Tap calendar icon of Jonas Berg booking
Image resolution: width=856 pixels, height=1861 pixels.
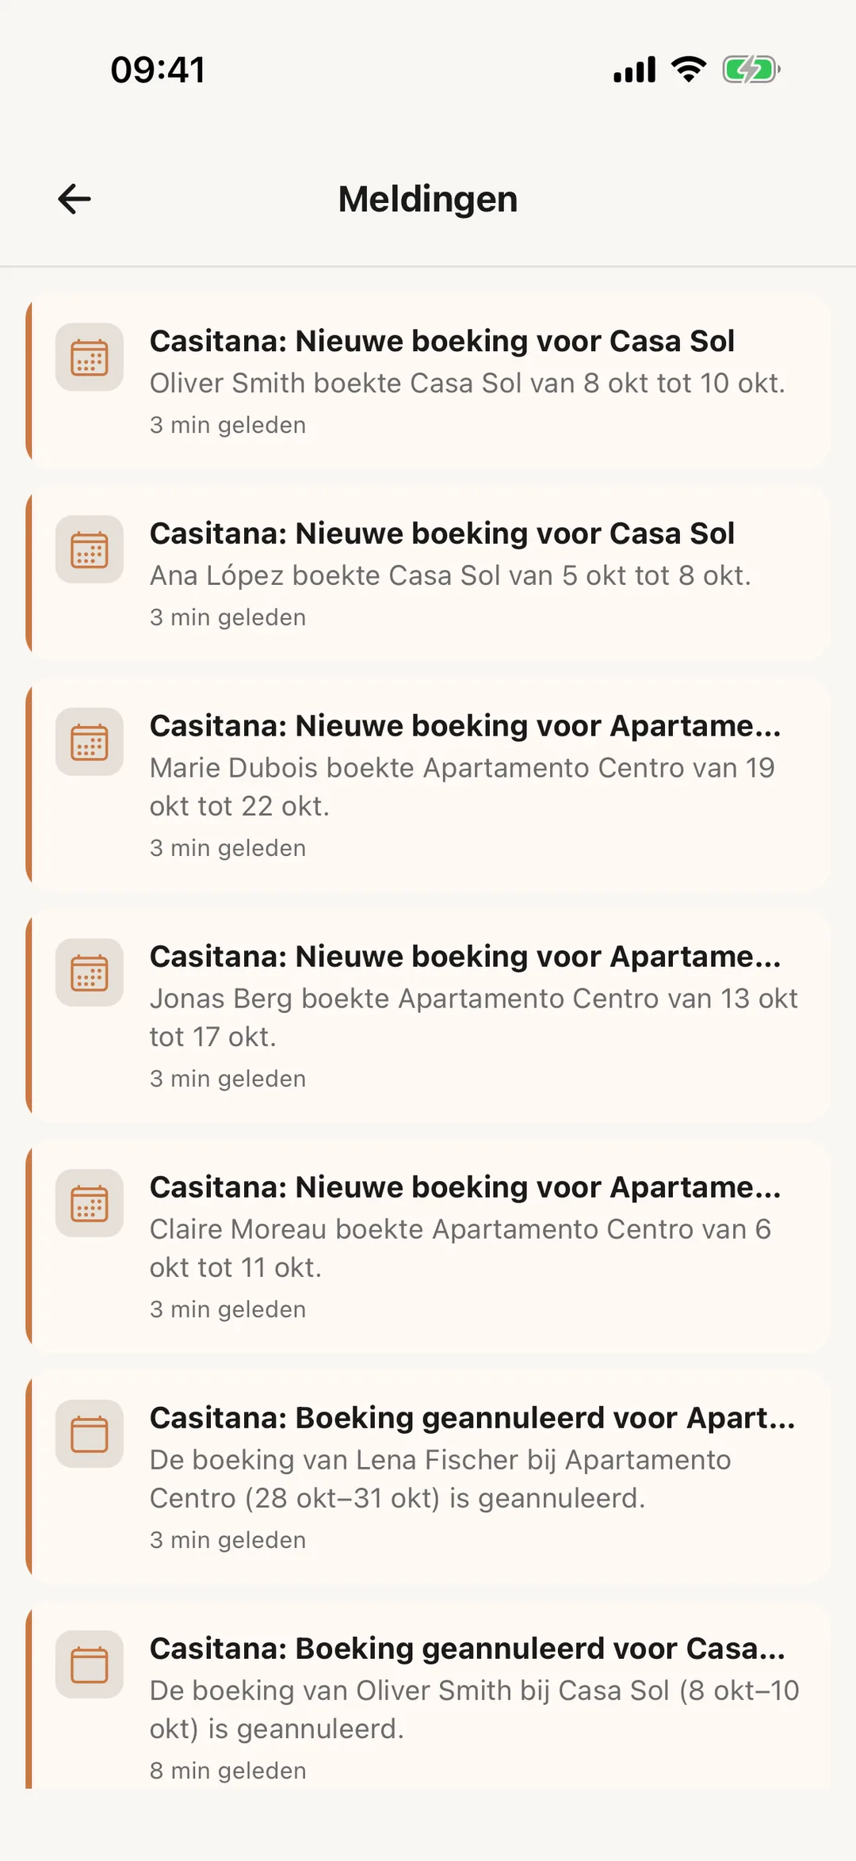[90, 973]
